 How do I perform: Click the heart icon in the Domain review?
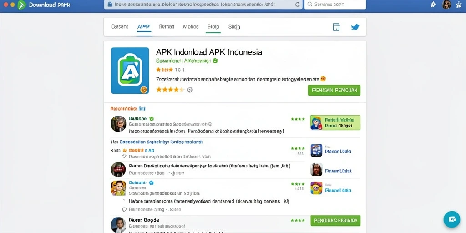click(x=125, y=209)
